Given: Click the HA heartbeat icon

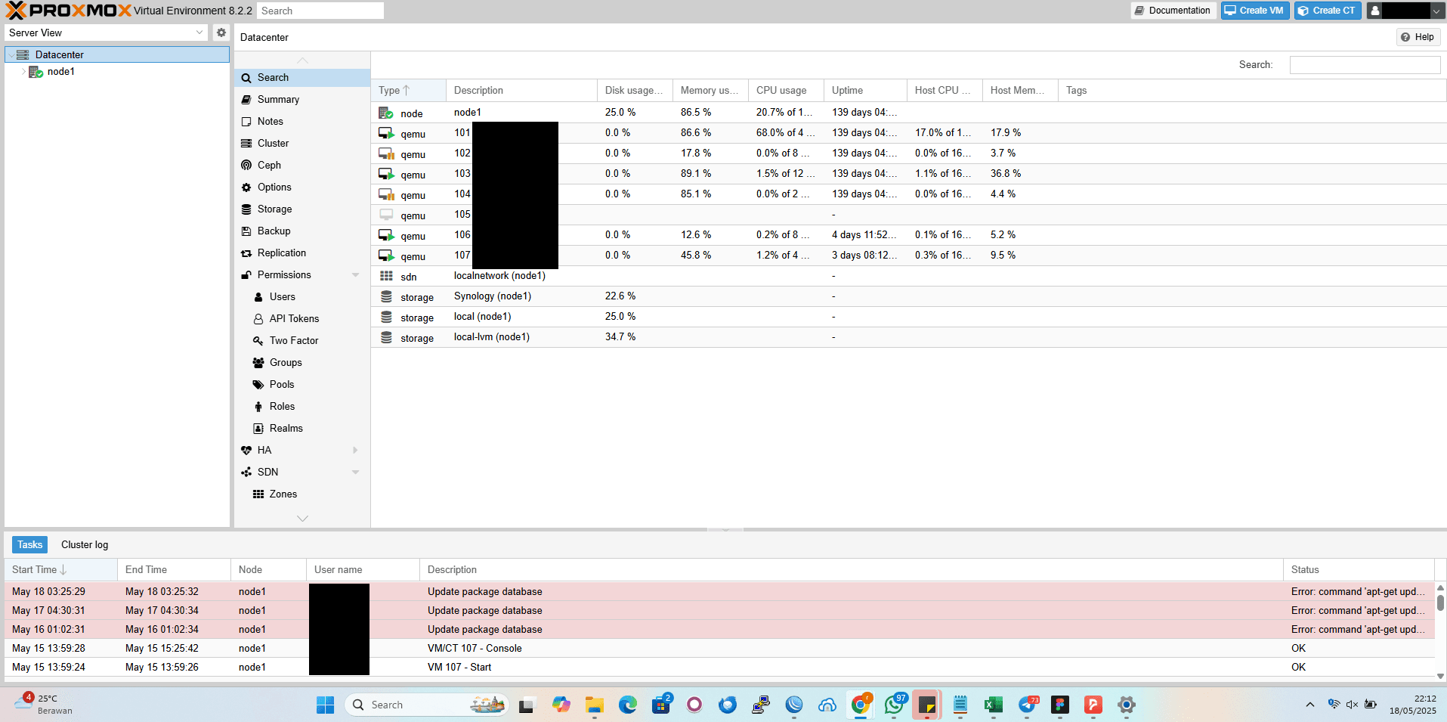Looking at the screenshot, I should (246, 451).
